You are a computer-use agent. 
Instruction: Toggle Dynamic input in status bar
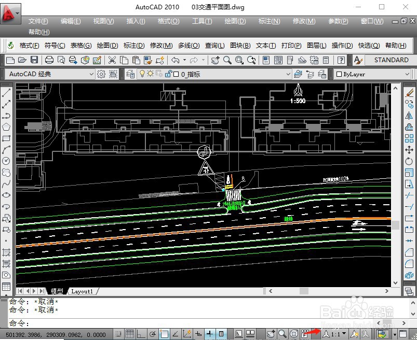click(198, 334)
